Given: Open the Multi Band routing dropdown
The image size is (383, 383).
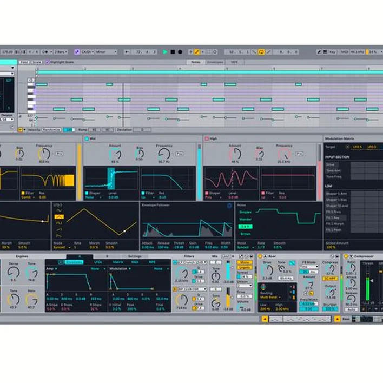Looking at the screenshot, I should 270,298.
